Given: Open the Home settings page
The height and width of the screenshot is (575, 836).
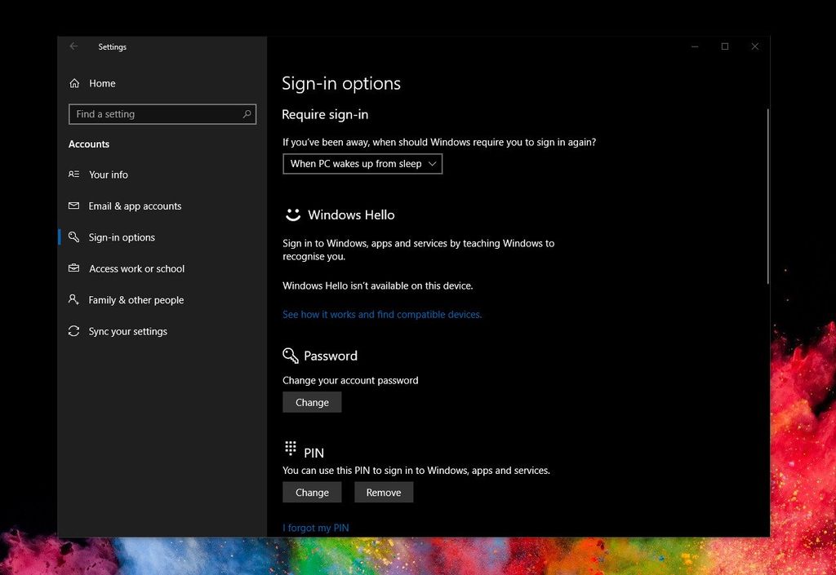Looking at the screenshot, I should [x=102, y=82].
